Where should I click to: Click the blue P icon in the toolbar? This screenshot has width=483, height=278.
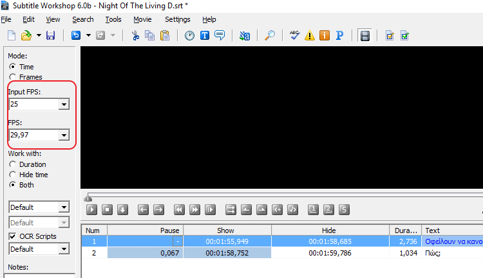[x=339, y=36]
